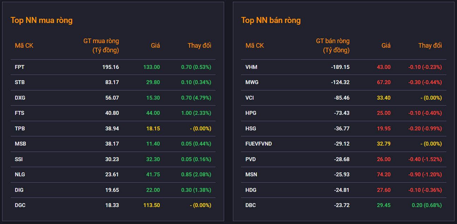
Task: Click the SSI stock code
Action: (x=19, y=159)
